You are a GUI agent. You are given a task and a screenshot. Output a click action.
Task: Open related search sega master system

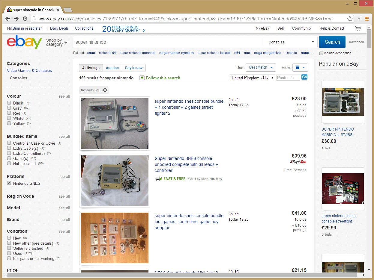tap(176, 53)
